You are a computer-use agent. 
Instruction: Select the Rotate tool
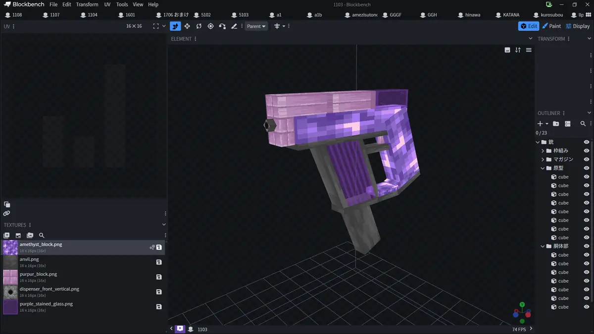(199, 26)
